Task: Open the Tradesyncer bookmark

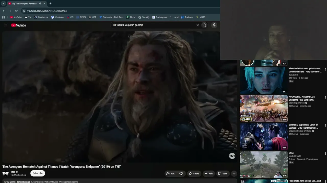Action: coord(159,17)
